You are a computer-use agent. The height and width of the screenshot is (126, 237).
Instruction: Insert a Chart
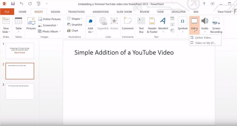pyautogui.click(x=73, y=31)
